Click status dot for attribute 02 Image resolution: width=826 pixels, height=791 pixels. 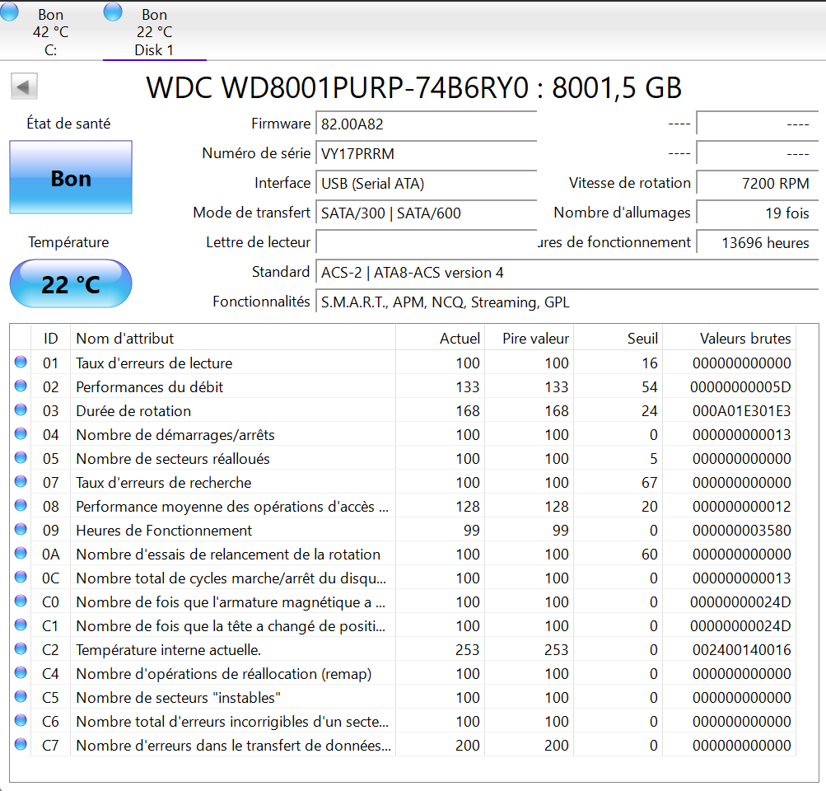tap(21, 386)
